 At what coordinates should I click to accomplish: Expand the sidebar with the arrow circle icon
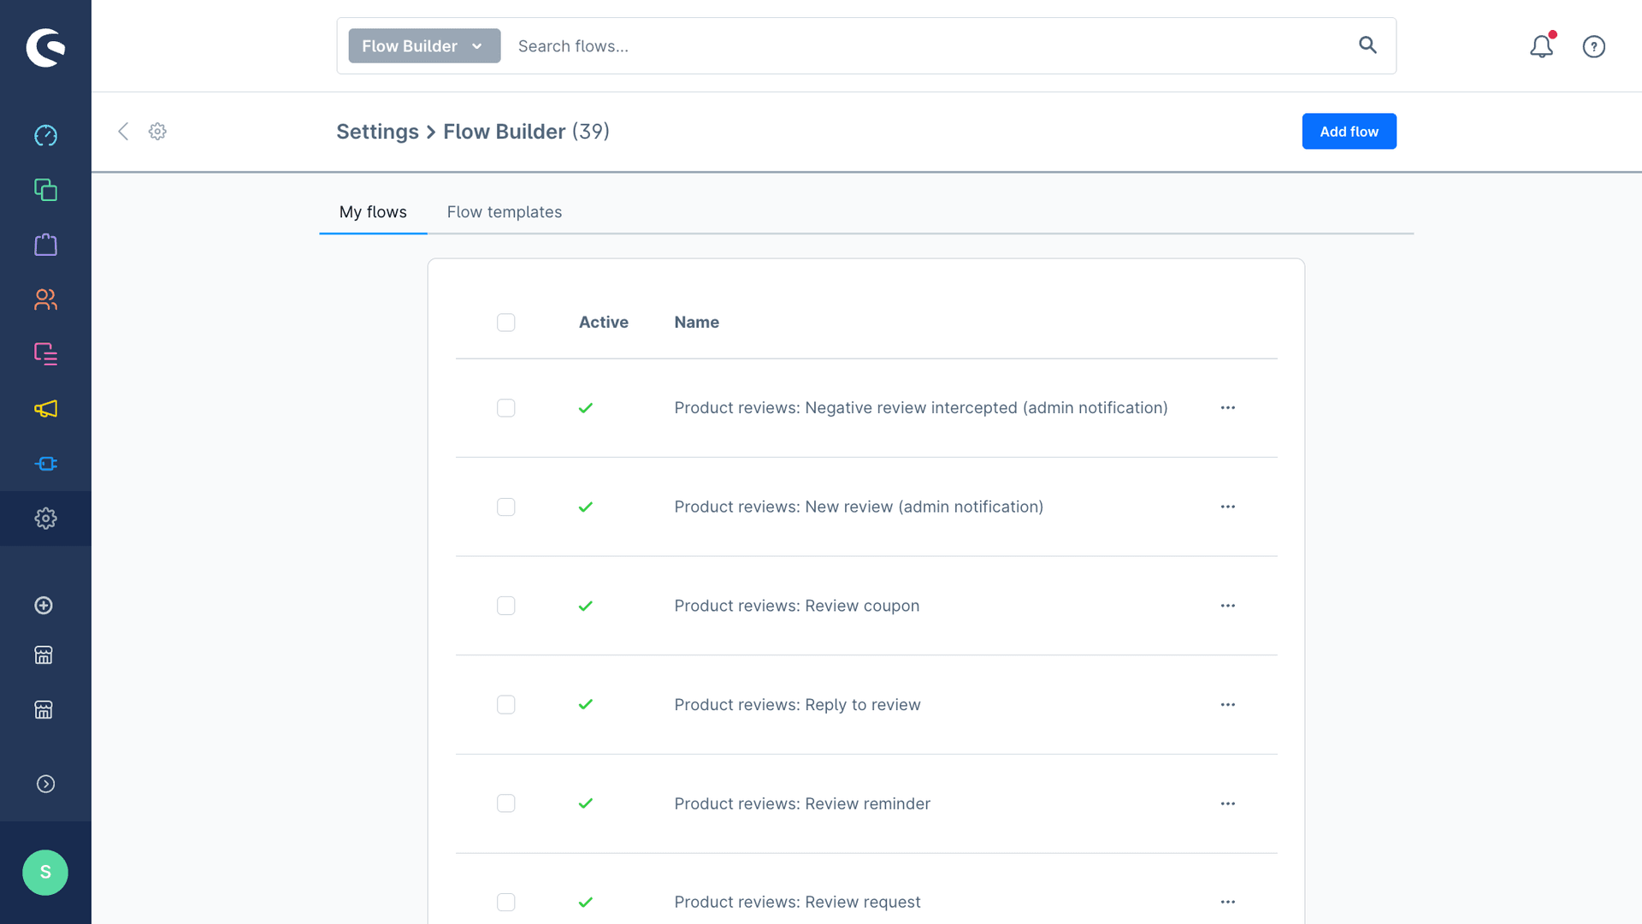(45, 784)
